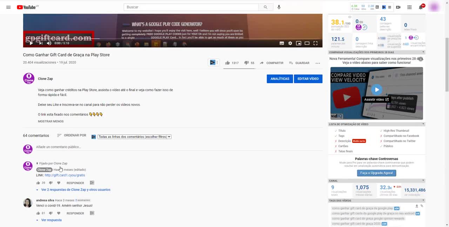Open the create video camera icon

[x=398, y=7]
